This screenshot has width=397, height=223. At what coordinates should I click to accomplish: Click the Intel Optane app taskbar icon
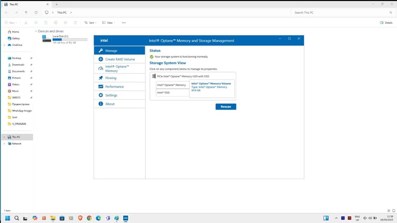click(126, 218)
